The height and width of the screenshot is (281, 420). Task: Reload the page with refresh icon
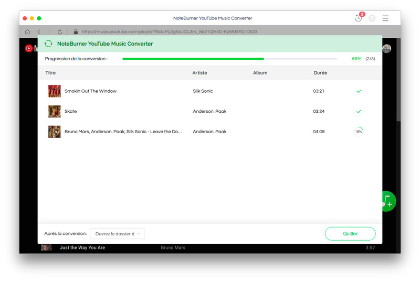point(60,32)
